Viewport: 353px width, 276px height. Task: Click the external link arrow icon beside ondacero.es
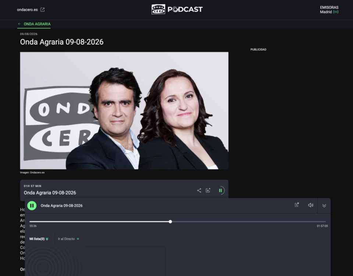click(42, 10)
